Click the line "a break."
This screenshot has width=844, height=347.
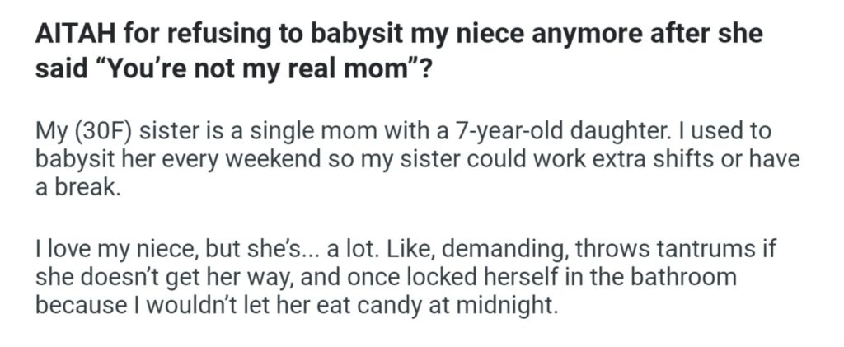click(73, 186)
